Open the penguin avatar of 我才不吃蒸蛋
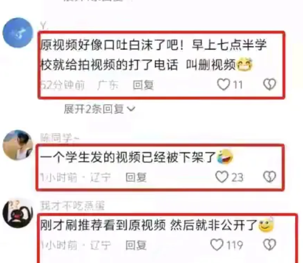Screen dimensions: 303x263 (18, 213)
